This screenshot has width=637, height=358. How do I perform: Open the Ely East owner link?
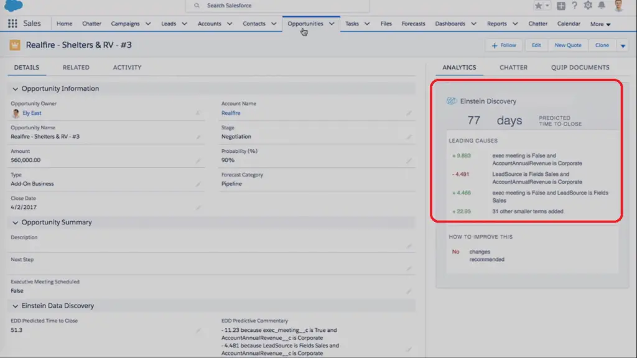32,113
